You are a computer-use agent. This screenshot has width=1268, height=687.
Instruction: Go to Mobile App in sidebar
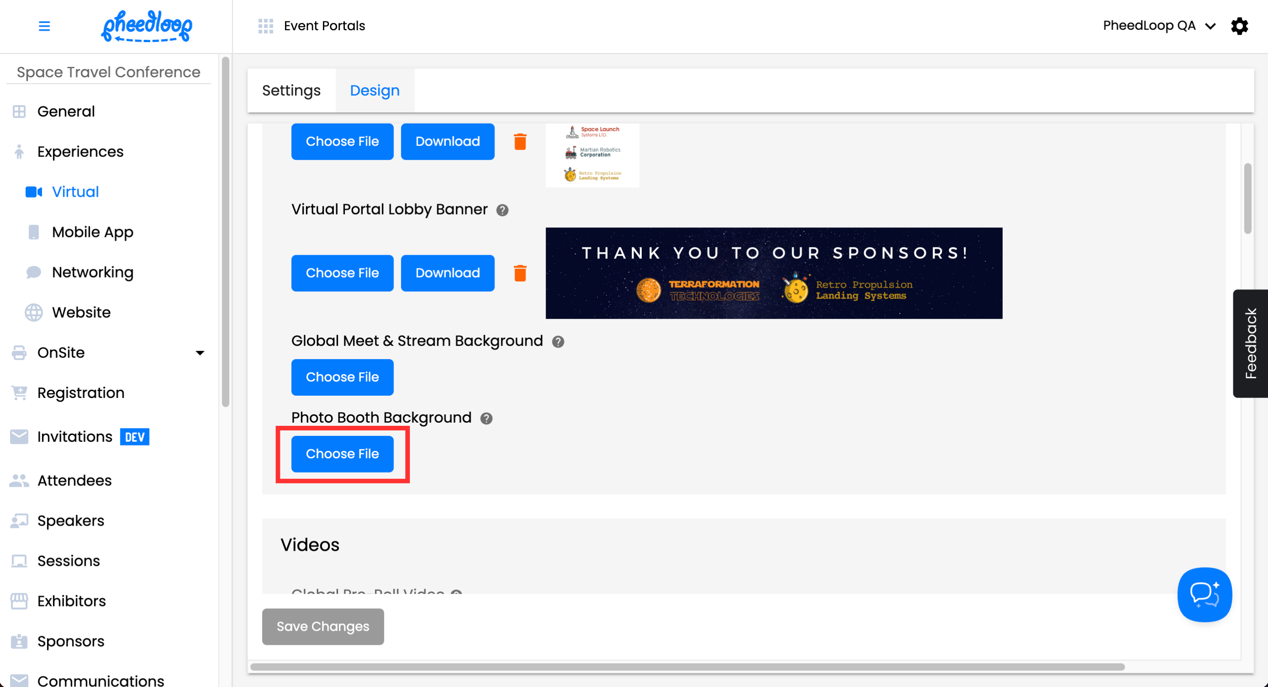pyautogui.click(x=92, y=232)
